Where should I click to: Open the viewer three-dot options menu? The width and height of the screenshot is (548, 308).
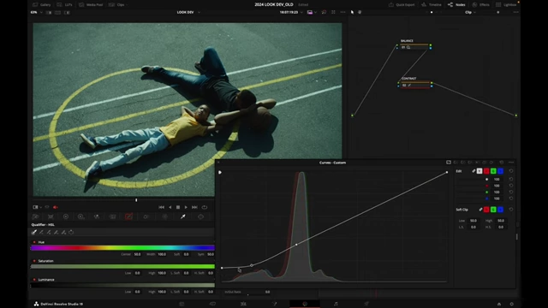[x=342, y=12]
